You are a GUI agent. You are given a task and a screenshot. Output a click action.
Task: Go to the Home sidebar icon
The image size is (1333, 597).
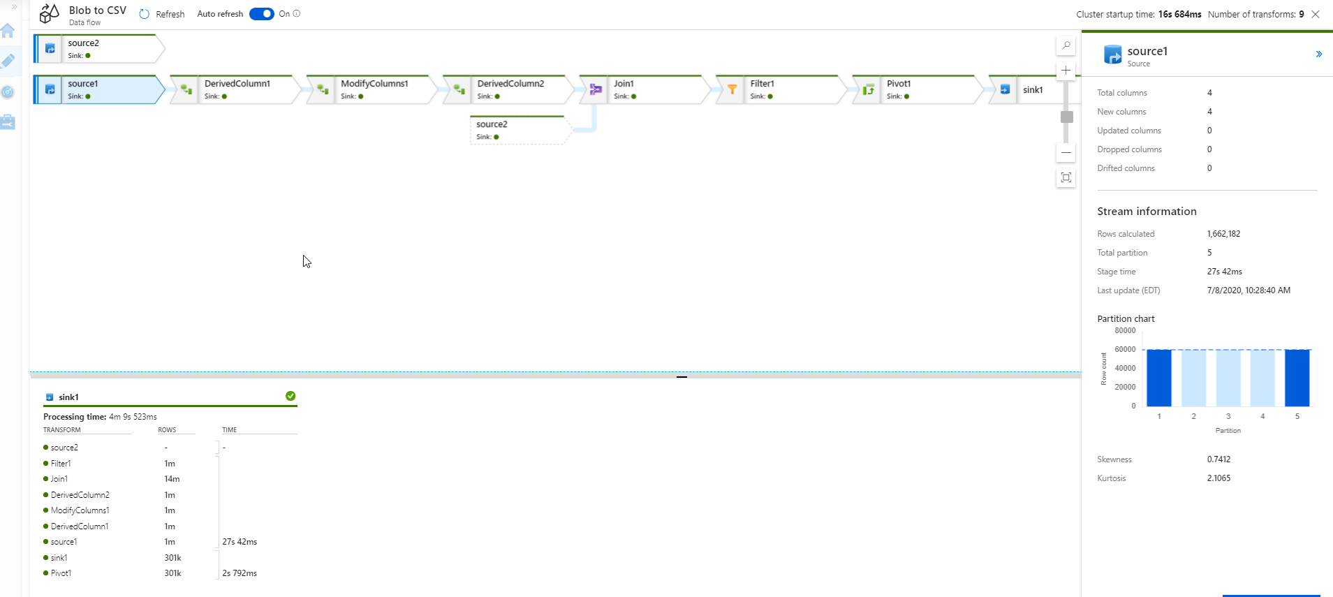click(x=8, y=31)
